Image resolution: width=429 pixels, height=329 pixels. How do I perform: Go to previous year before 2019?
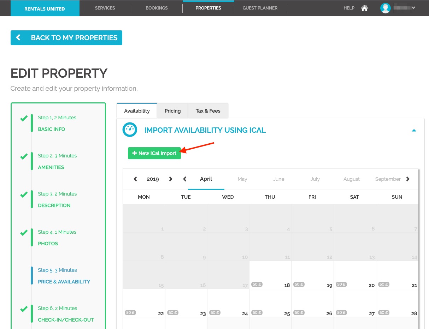point(135,179)
